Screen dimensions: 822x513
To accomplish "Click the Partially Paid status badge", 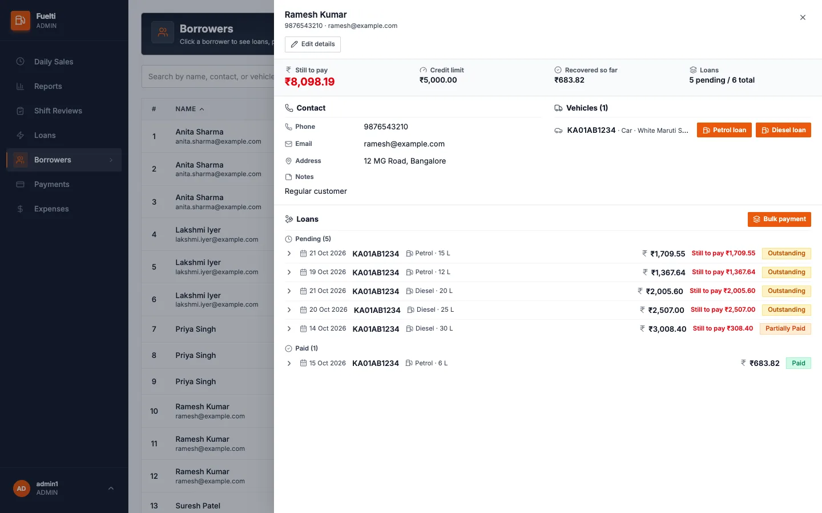I will (785, 329).
